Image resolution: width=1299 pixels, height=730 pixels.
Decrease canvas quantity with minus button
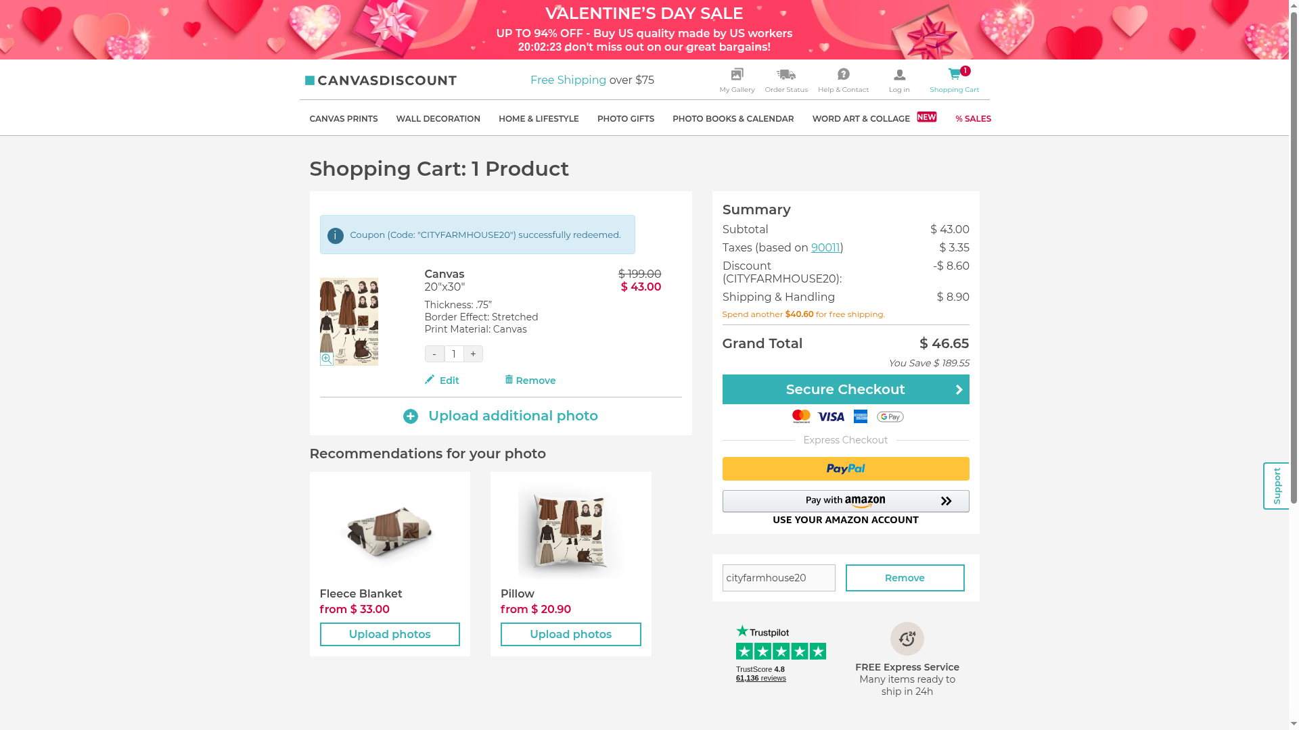[434, 354]
